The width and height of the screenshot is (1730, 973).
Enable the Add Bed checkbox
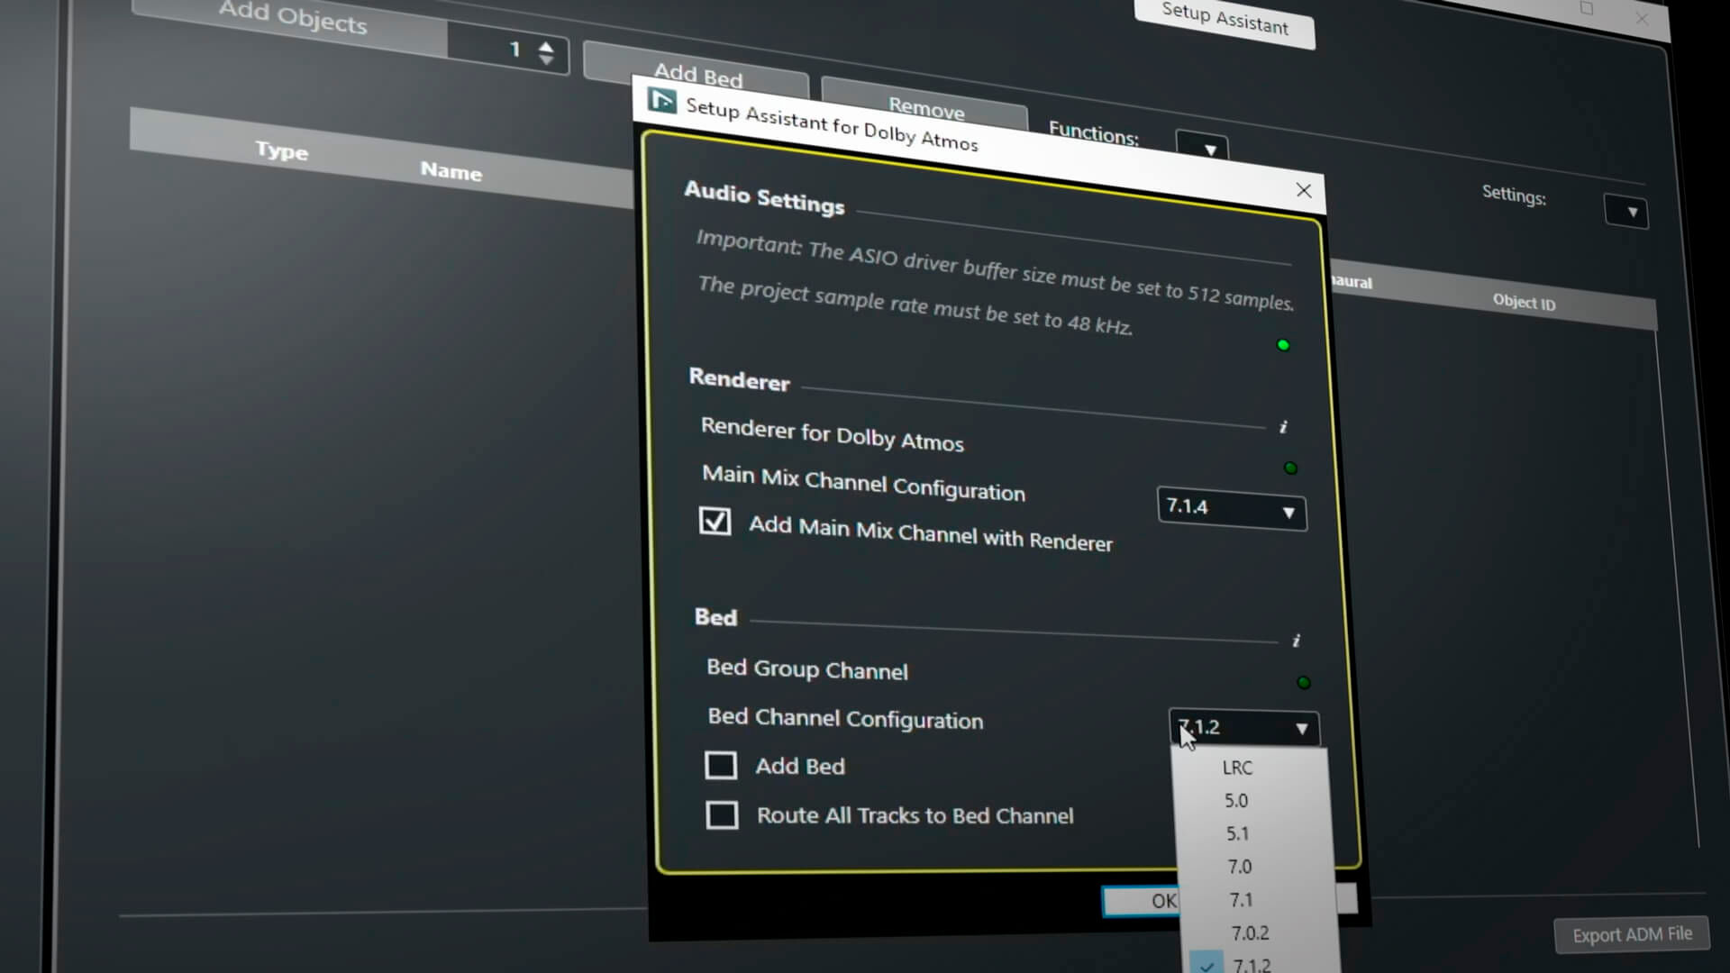[x=721, y=765]
